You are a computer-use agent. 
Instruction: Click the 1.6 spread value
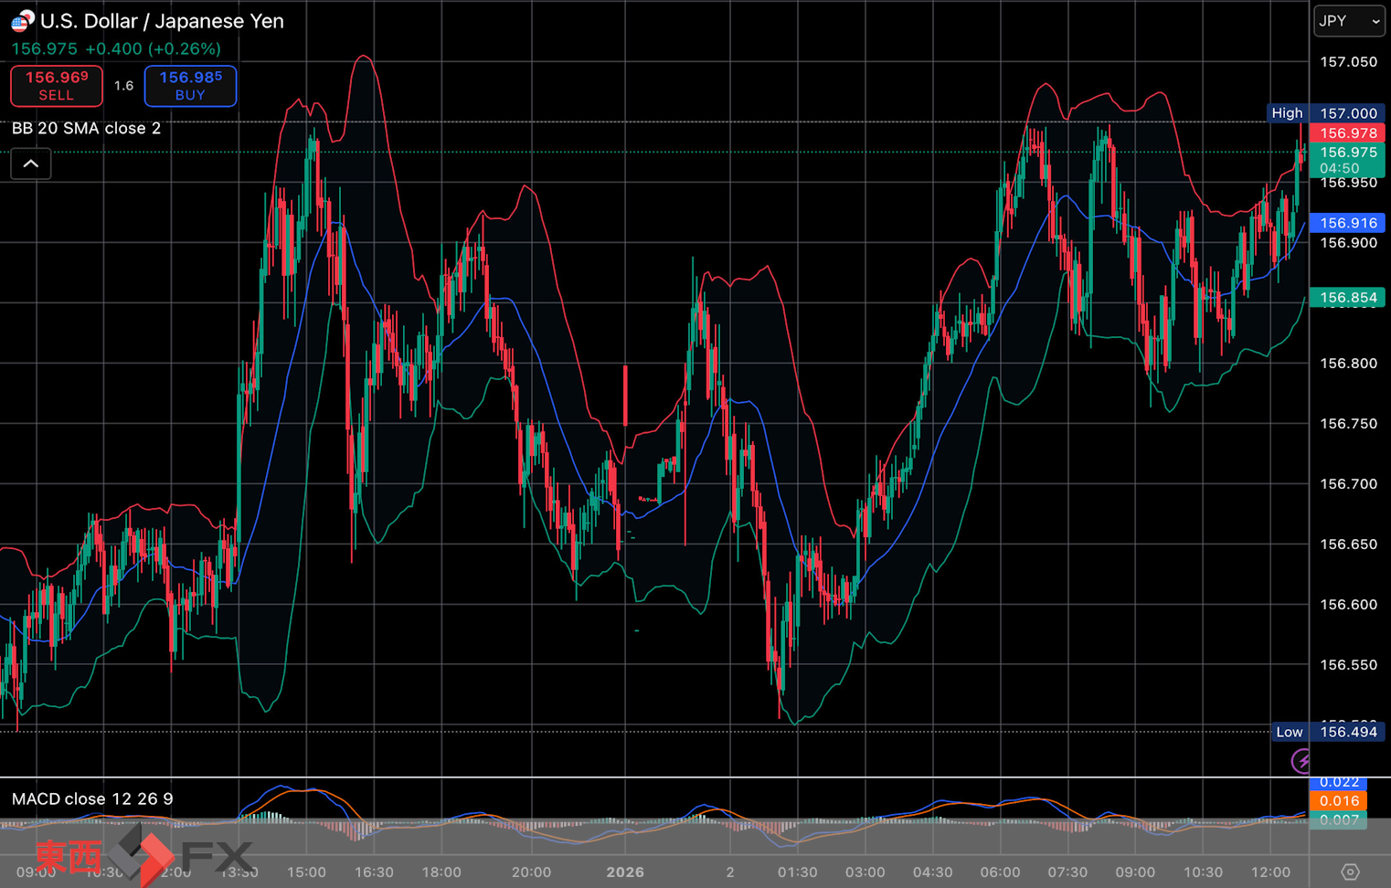point(123,86)
